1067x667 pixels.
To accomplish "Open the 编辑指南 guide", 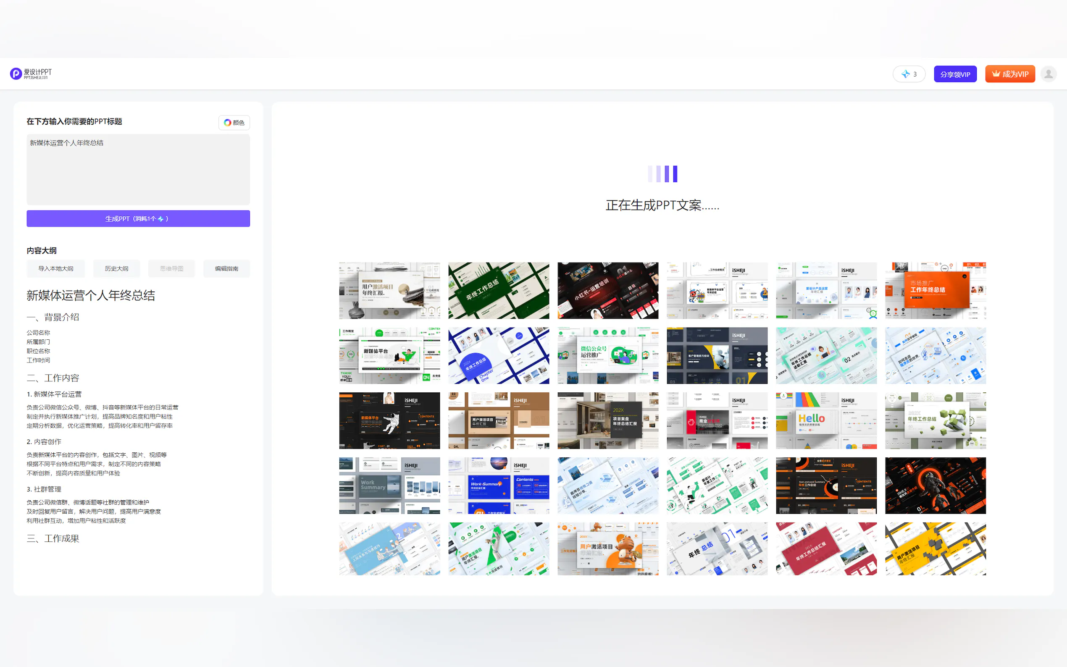I will coord(226,269).
